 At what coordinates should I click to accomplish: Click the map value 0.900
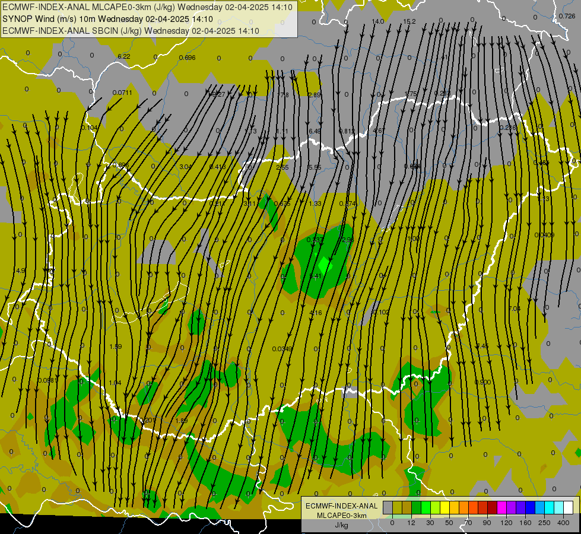click(482, 382)
